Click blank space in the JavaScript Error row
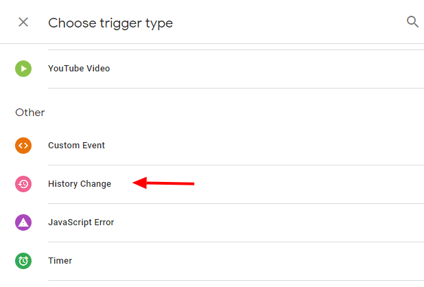424x287 pixels. pos(274,222)
